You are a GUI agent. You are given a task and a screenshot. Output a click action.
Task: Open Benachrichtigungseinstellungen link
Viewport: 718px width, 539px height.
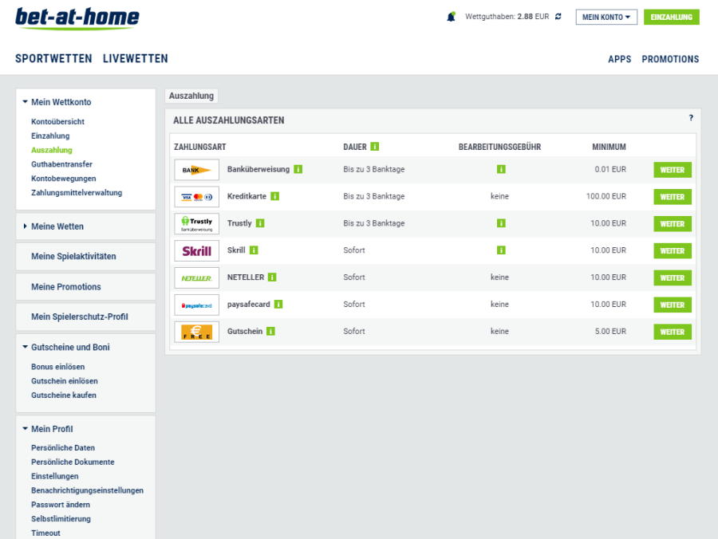[88, 490]
